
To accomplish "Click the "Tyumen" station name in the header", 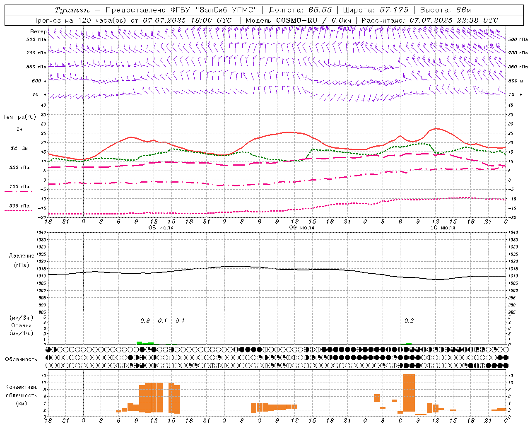I will (72, 10).
